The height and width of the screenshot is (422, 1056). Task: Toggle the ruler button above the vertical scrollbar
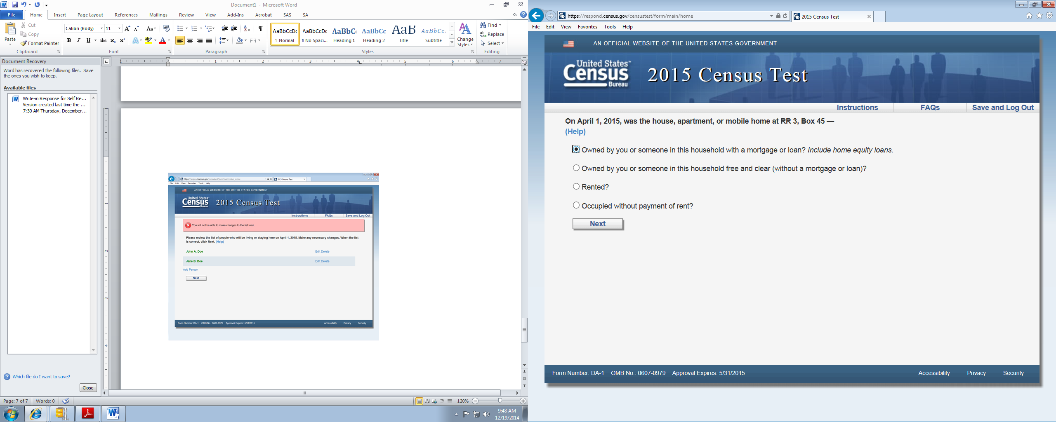(524, 62)
